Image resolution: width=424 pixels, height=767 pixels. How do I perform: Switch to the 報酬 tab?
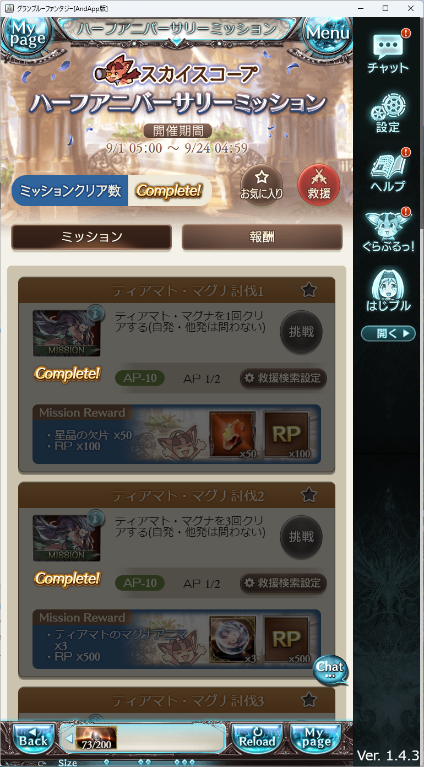pos(262,237)
